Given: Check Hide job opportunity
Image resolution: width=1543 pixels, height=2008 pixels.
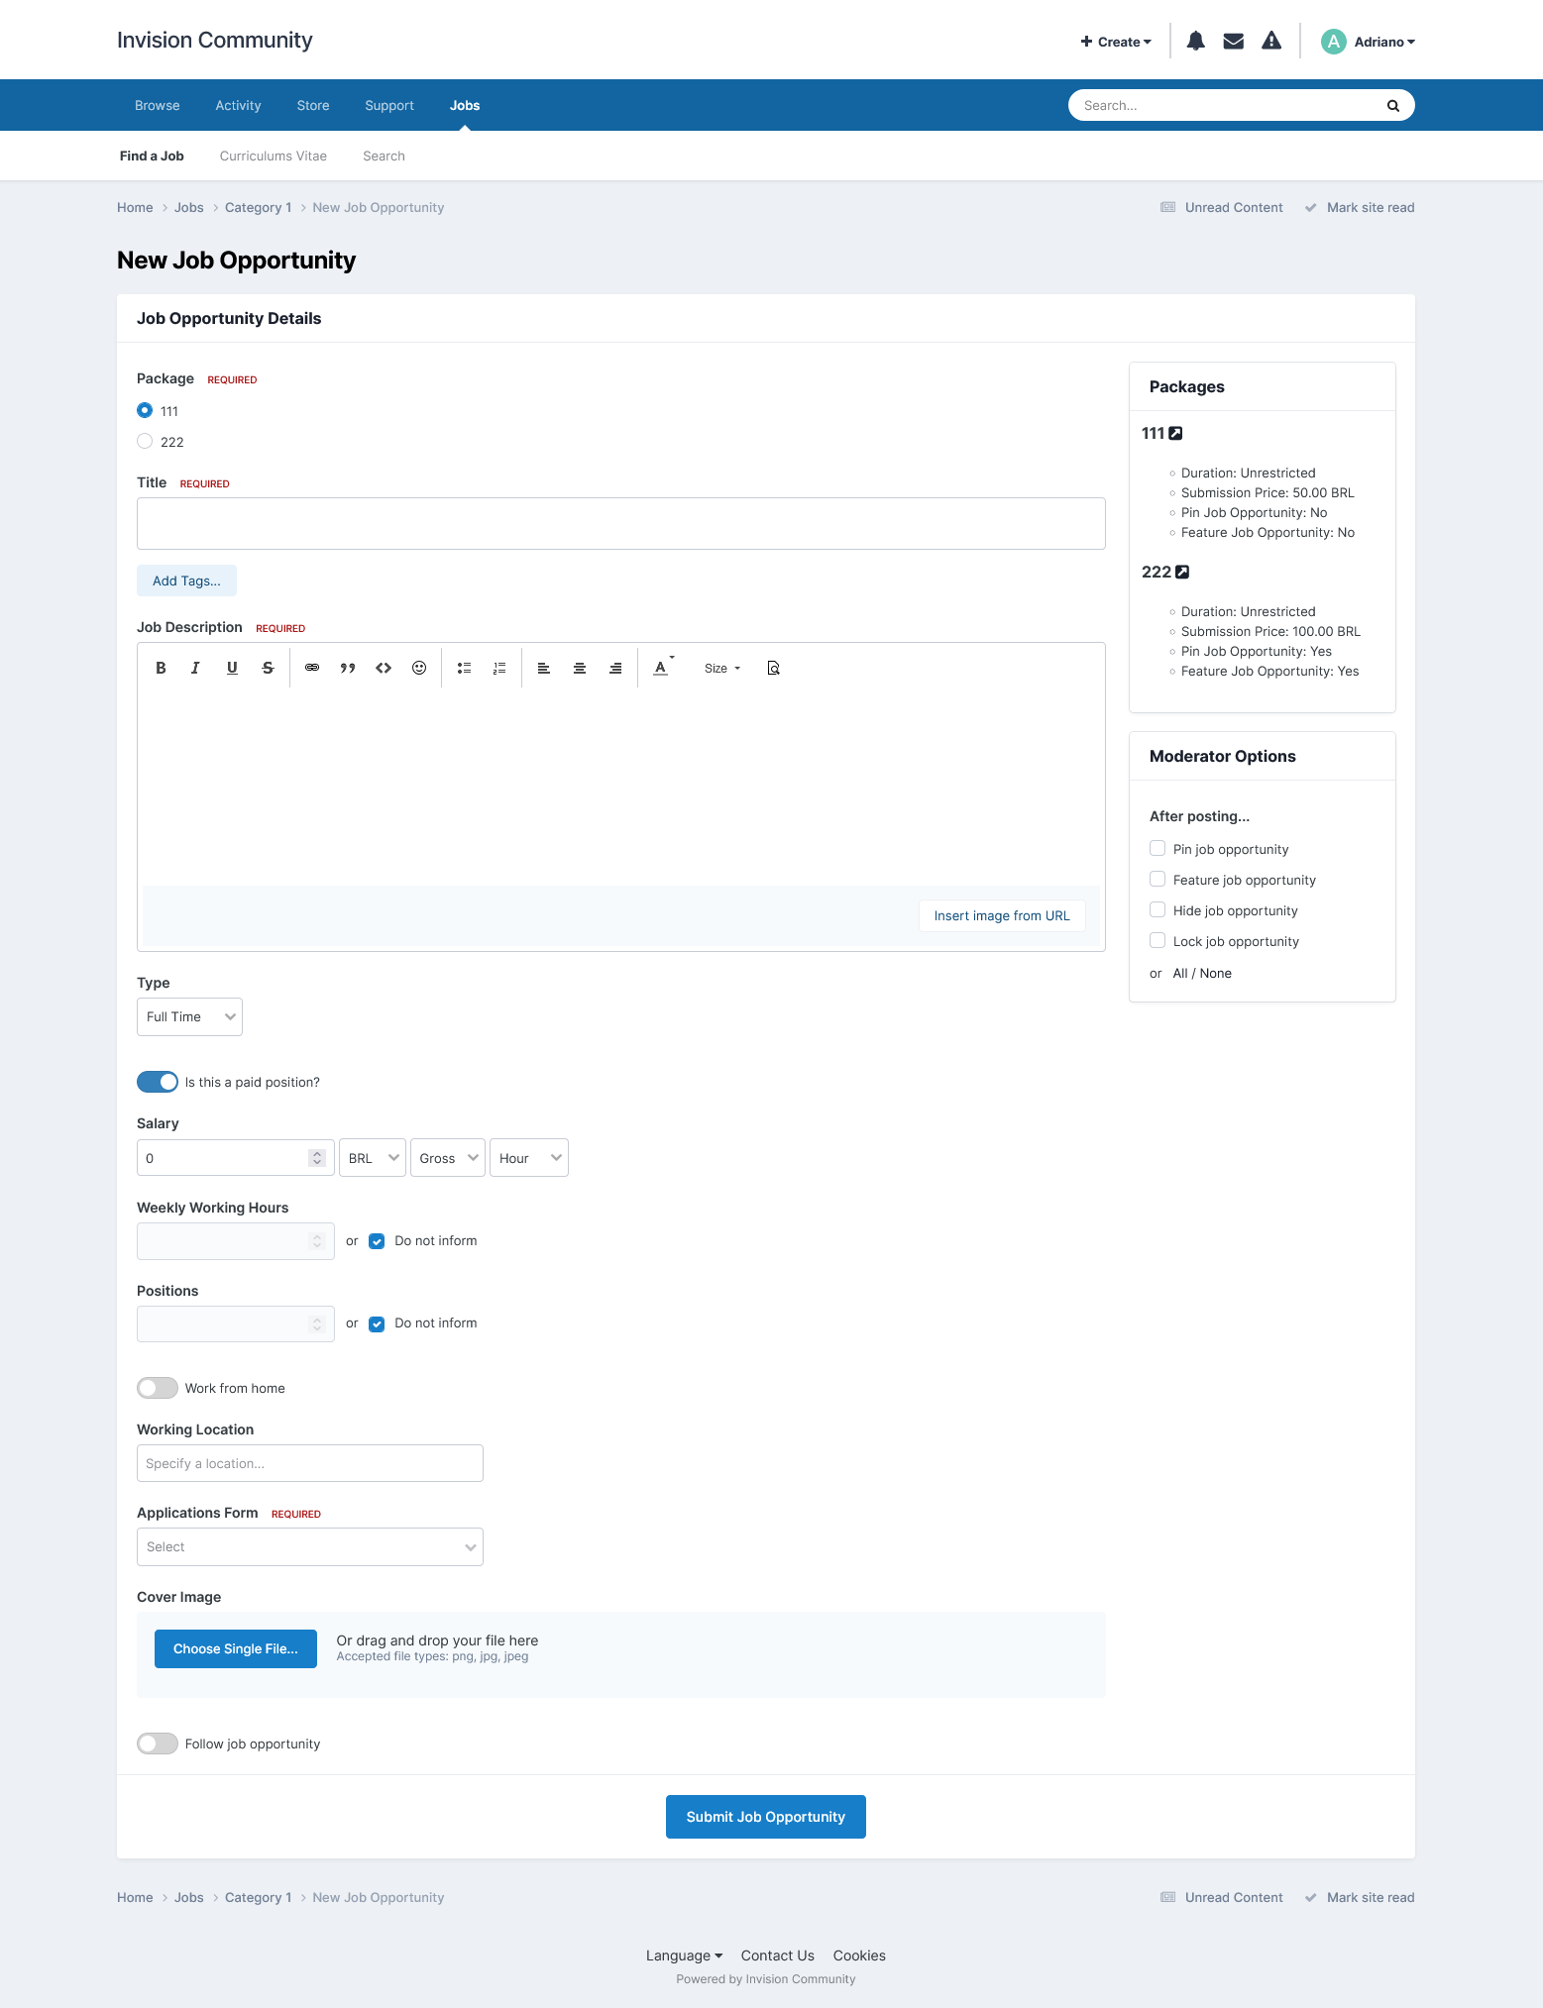Looking at the screenshot, I should coord(1157,909).
